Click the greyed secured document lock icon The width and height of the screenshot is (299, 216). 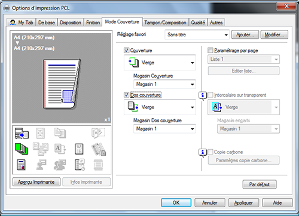pyautogui.click(x=99, y=149)
